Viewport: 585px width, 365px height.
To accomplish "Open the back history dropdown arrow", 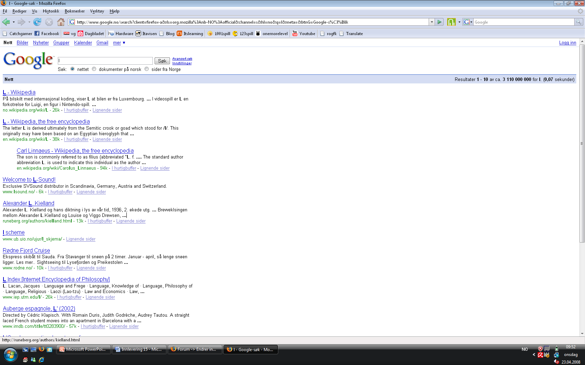I will coord(14,22).
